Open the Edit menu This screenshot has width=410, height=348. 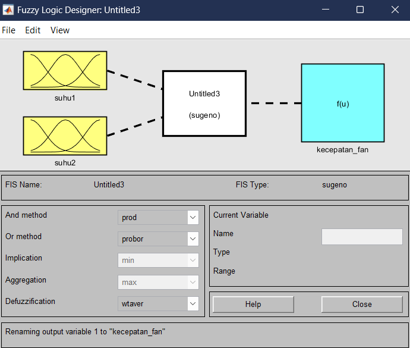(33, 30)
